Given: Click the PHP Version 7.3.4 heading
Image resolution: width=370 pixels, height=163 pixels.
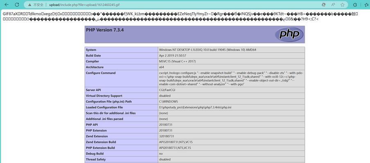Looking at the screenshot, I should [105, 30].
